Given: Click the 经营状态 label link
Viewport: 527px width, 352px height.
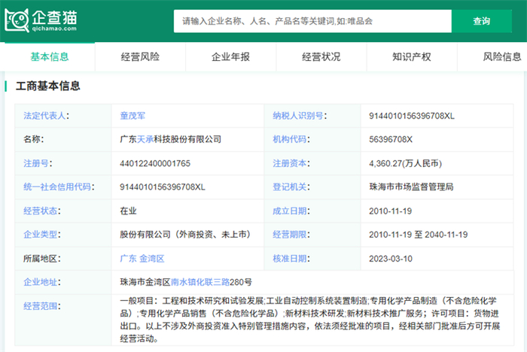Looking at the screenshot, I should [x=41, y=211].
